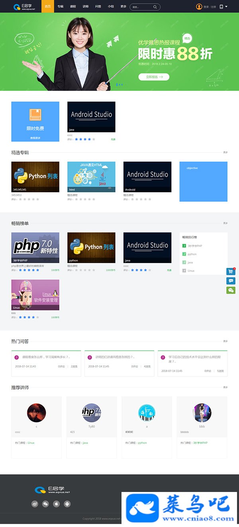
Task: Click lecturer avatar named c
Action: click(36, 413)
